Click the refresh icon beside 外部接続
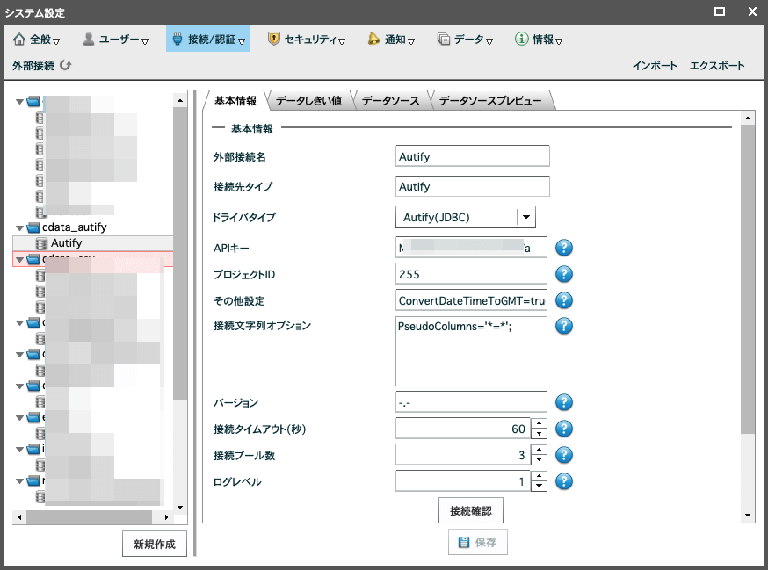 (x=66, y=65)
